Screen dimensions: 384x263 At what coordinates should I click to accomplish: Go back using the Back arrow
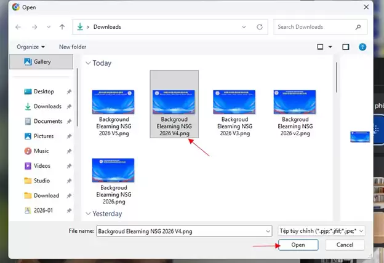(18, 27)
